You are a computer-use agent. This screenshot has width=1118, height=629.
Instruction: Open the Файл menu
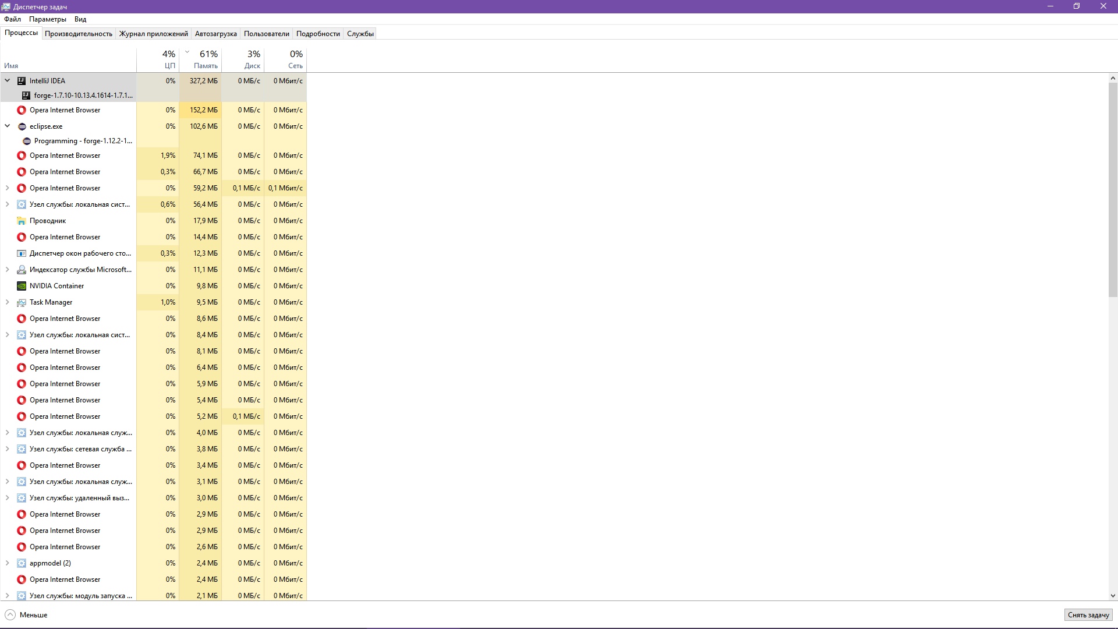(12, 19)
